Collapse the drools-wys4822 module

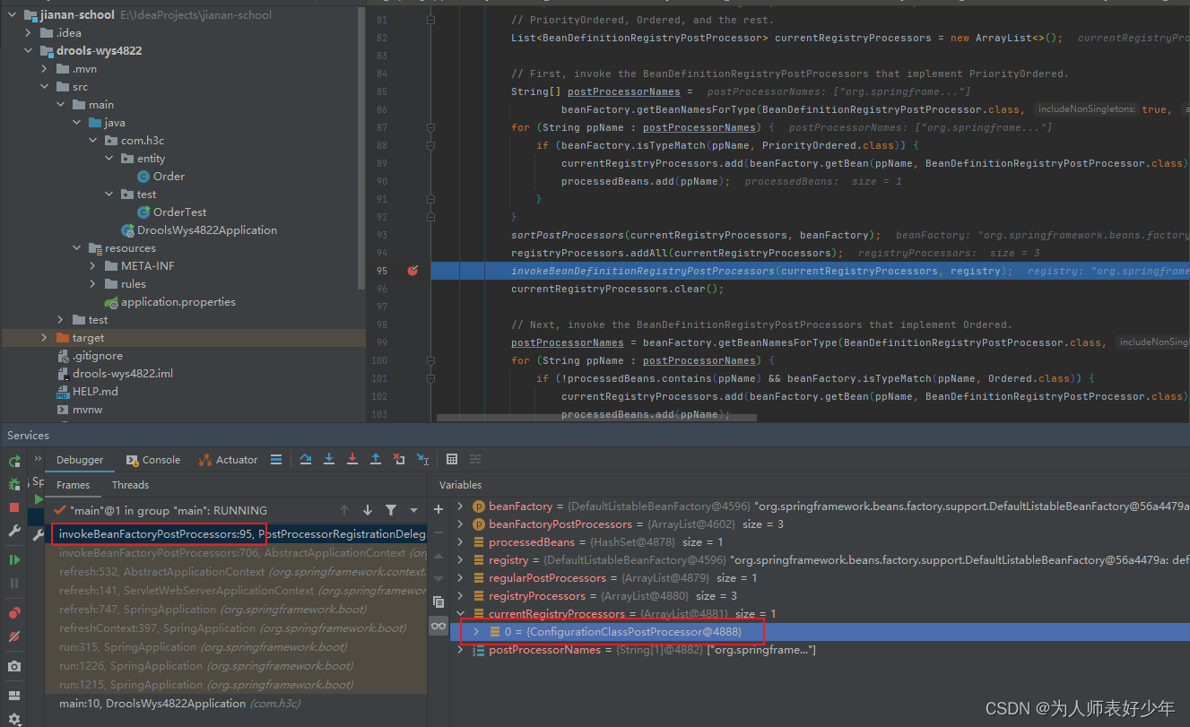tap(30, 50)
